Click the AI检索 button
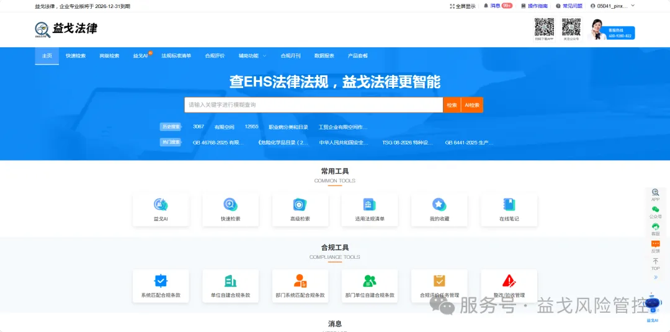Screen dimensions: 670x332 pos(472,105)
